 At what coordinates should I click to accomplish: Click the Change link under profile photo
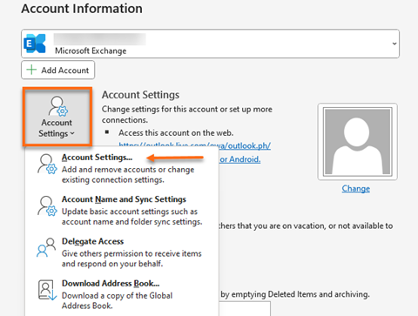tap(356, 189)
